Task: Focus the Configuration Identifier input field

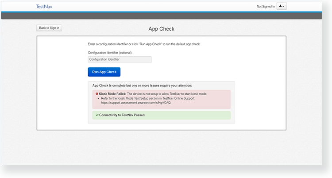Action: (120, 59)
